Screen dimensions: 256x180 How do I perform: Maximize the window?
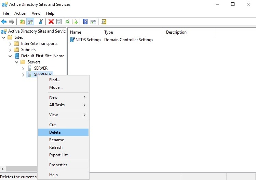point(233,4)
